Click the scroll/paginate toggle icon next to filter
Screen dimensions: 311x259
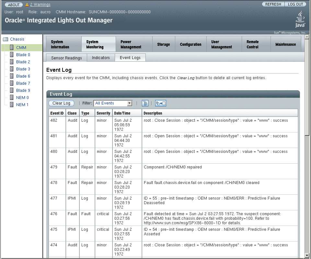tap(160, 103)
